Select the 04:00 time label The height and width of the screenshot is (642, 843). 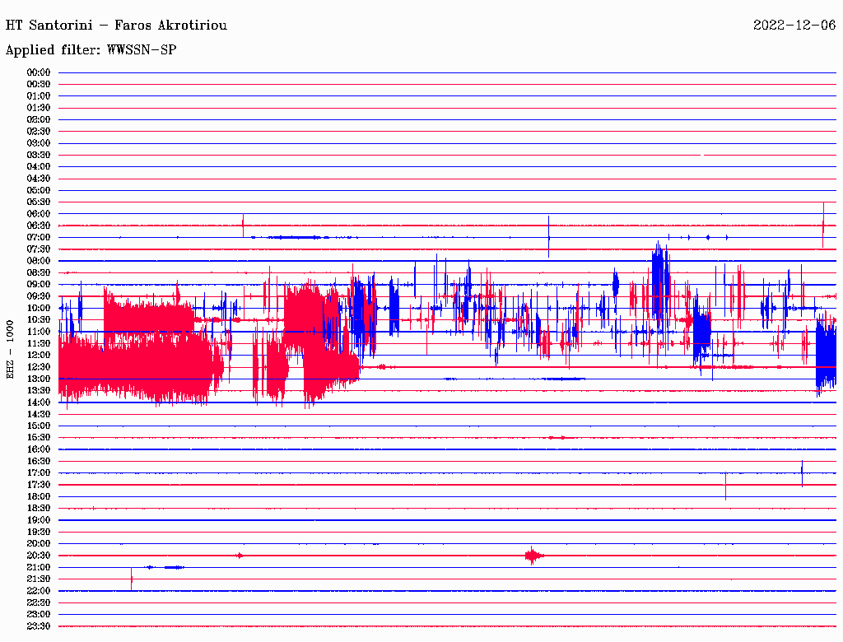[x=38, y=167]
